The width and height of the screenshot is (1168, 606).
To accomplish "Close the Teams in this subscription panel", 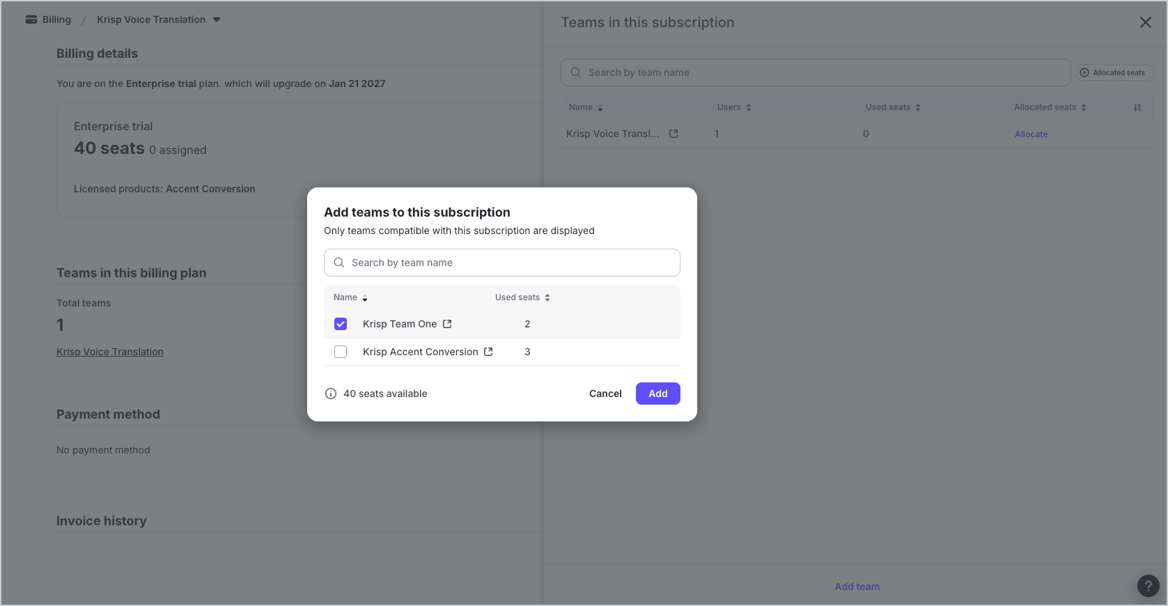I will pyautogui.click(x=1145, y=22).
